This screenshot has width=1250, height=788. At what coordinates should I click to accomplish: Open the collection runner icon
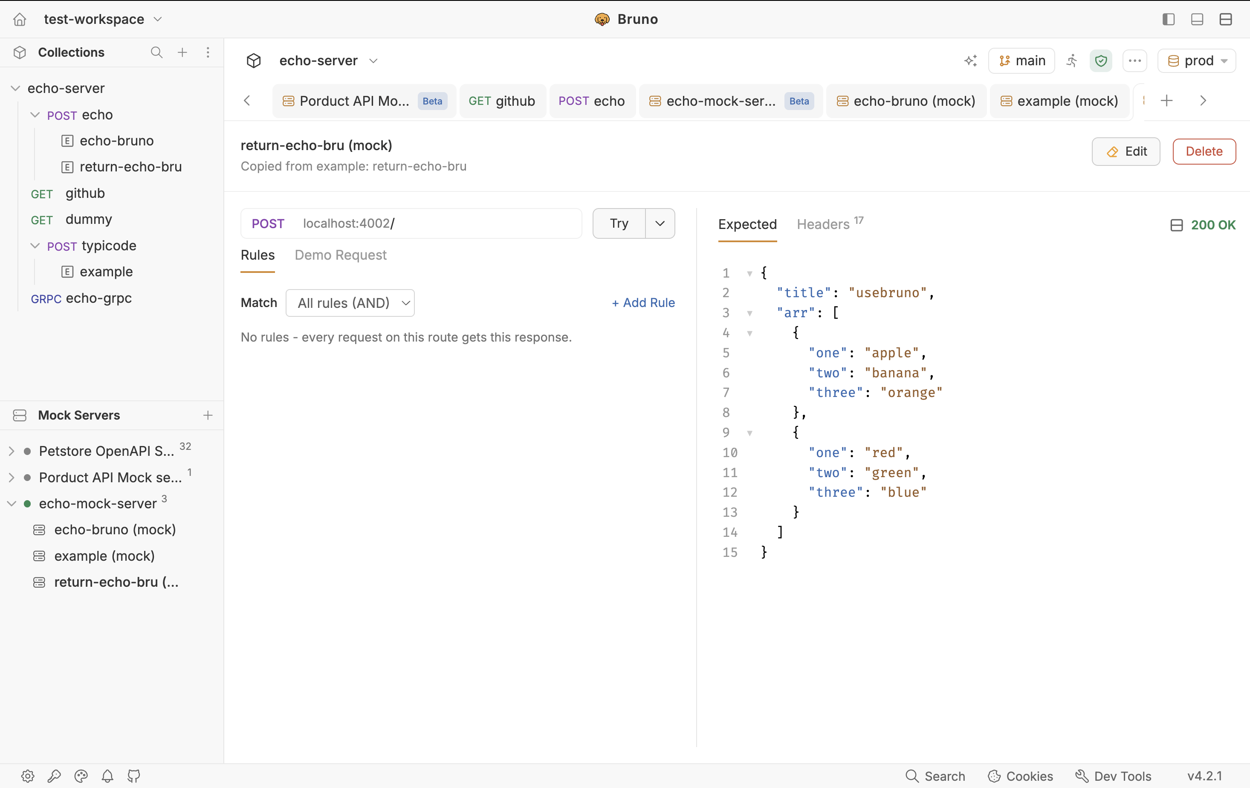pos(1072,61)
